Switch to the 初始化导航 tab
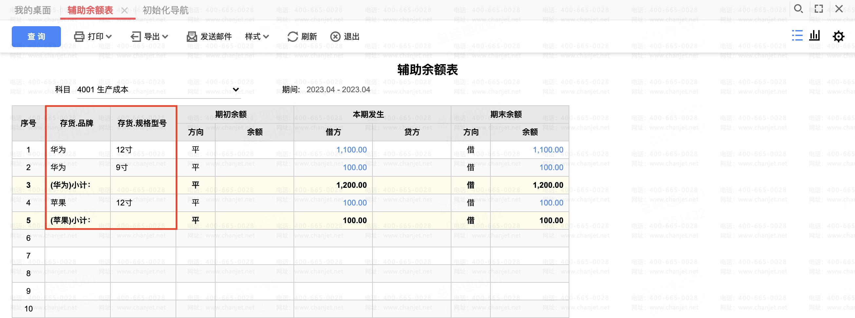The width and height of the screenshot is (855, 318). click(x=165, y=10)
